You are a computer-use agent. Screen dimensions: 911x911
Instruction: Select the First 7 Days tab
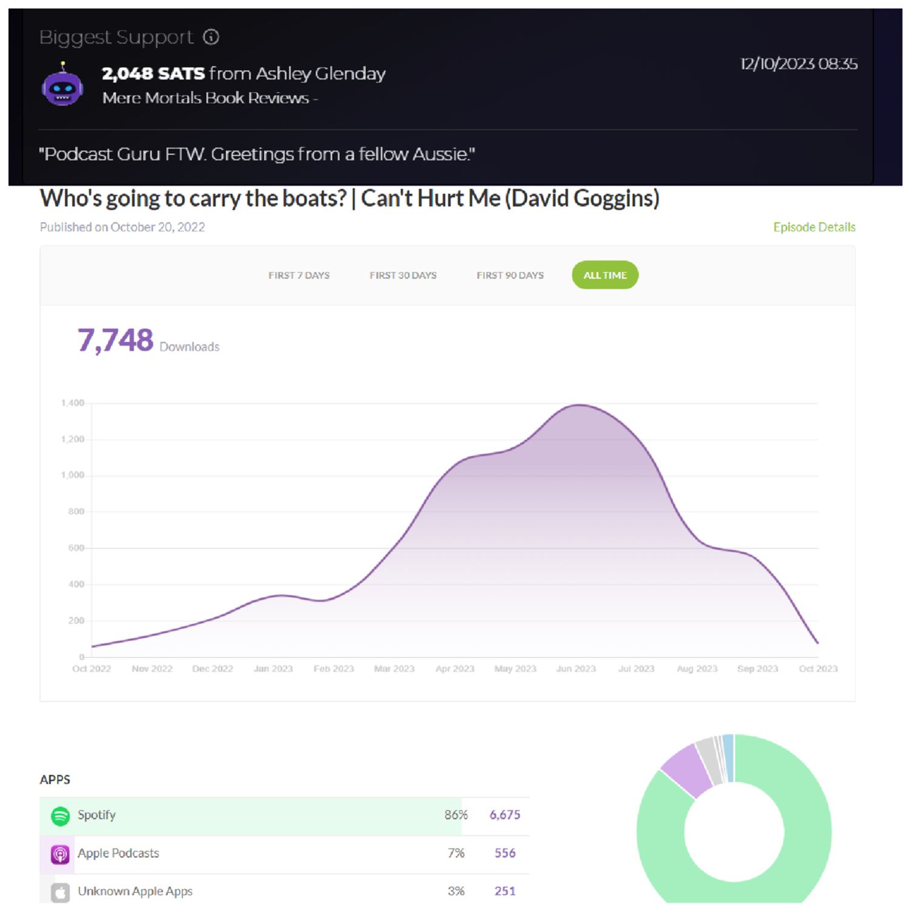coord(299,275)
